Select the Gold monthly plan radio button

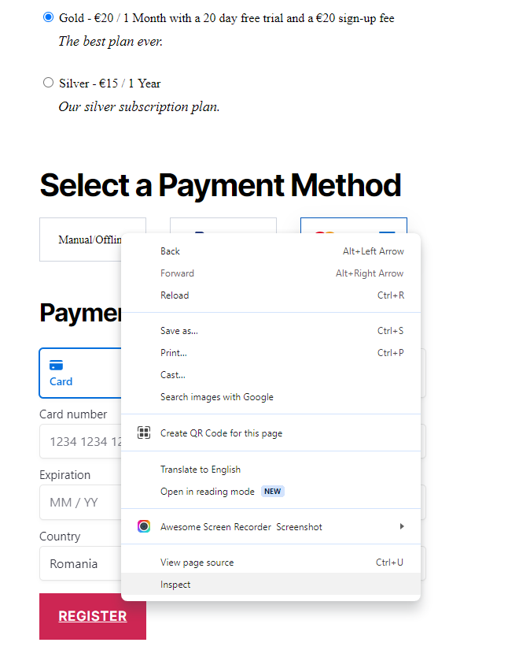coord(48,17)
